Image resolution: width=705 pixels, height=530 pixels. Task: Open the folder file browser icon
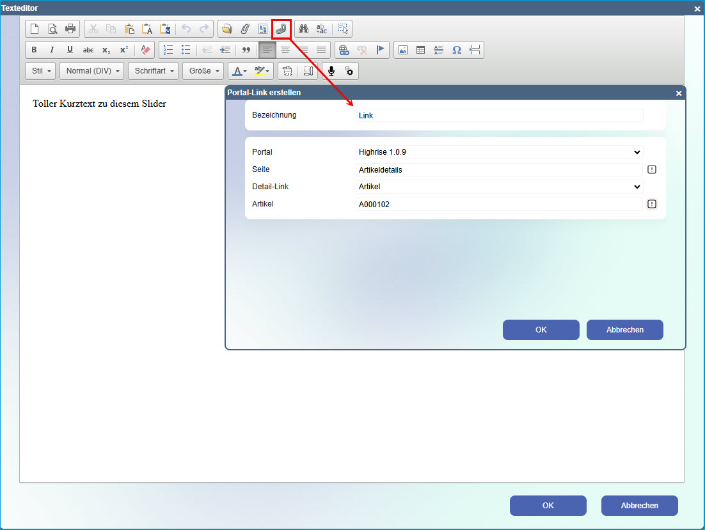[227, 29]
